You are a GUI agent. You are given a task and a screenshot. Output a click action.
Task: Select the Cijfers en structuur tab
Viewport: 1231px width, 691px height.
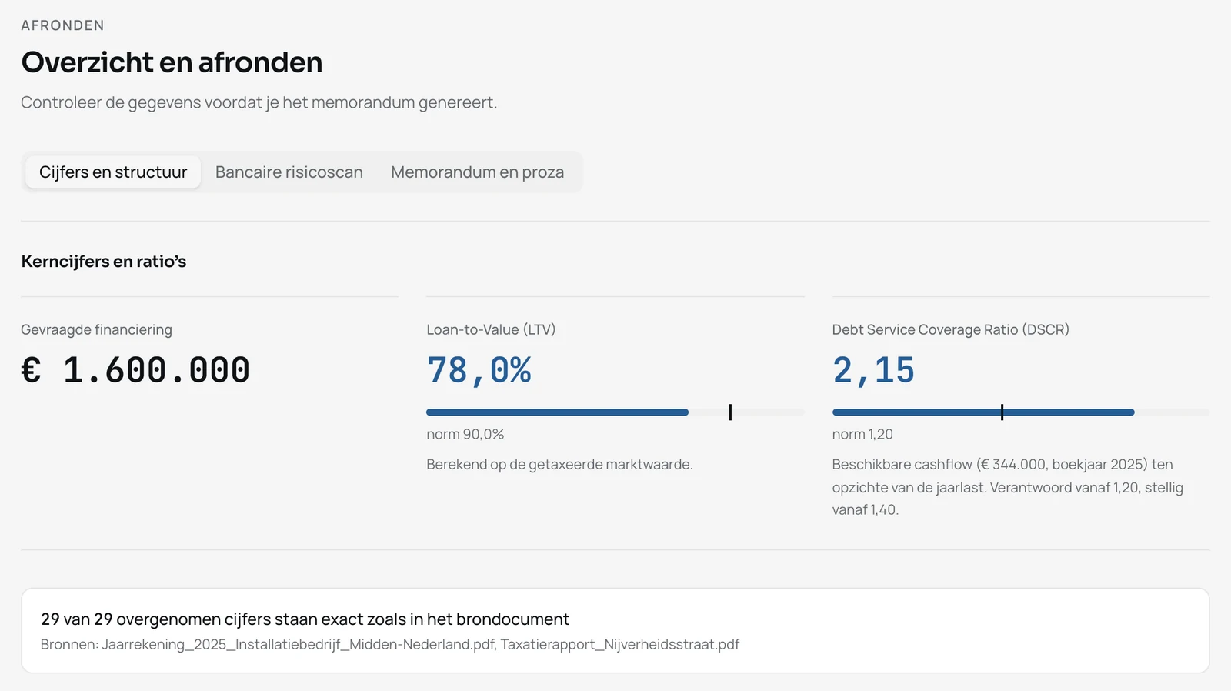(x=113, y=172)
